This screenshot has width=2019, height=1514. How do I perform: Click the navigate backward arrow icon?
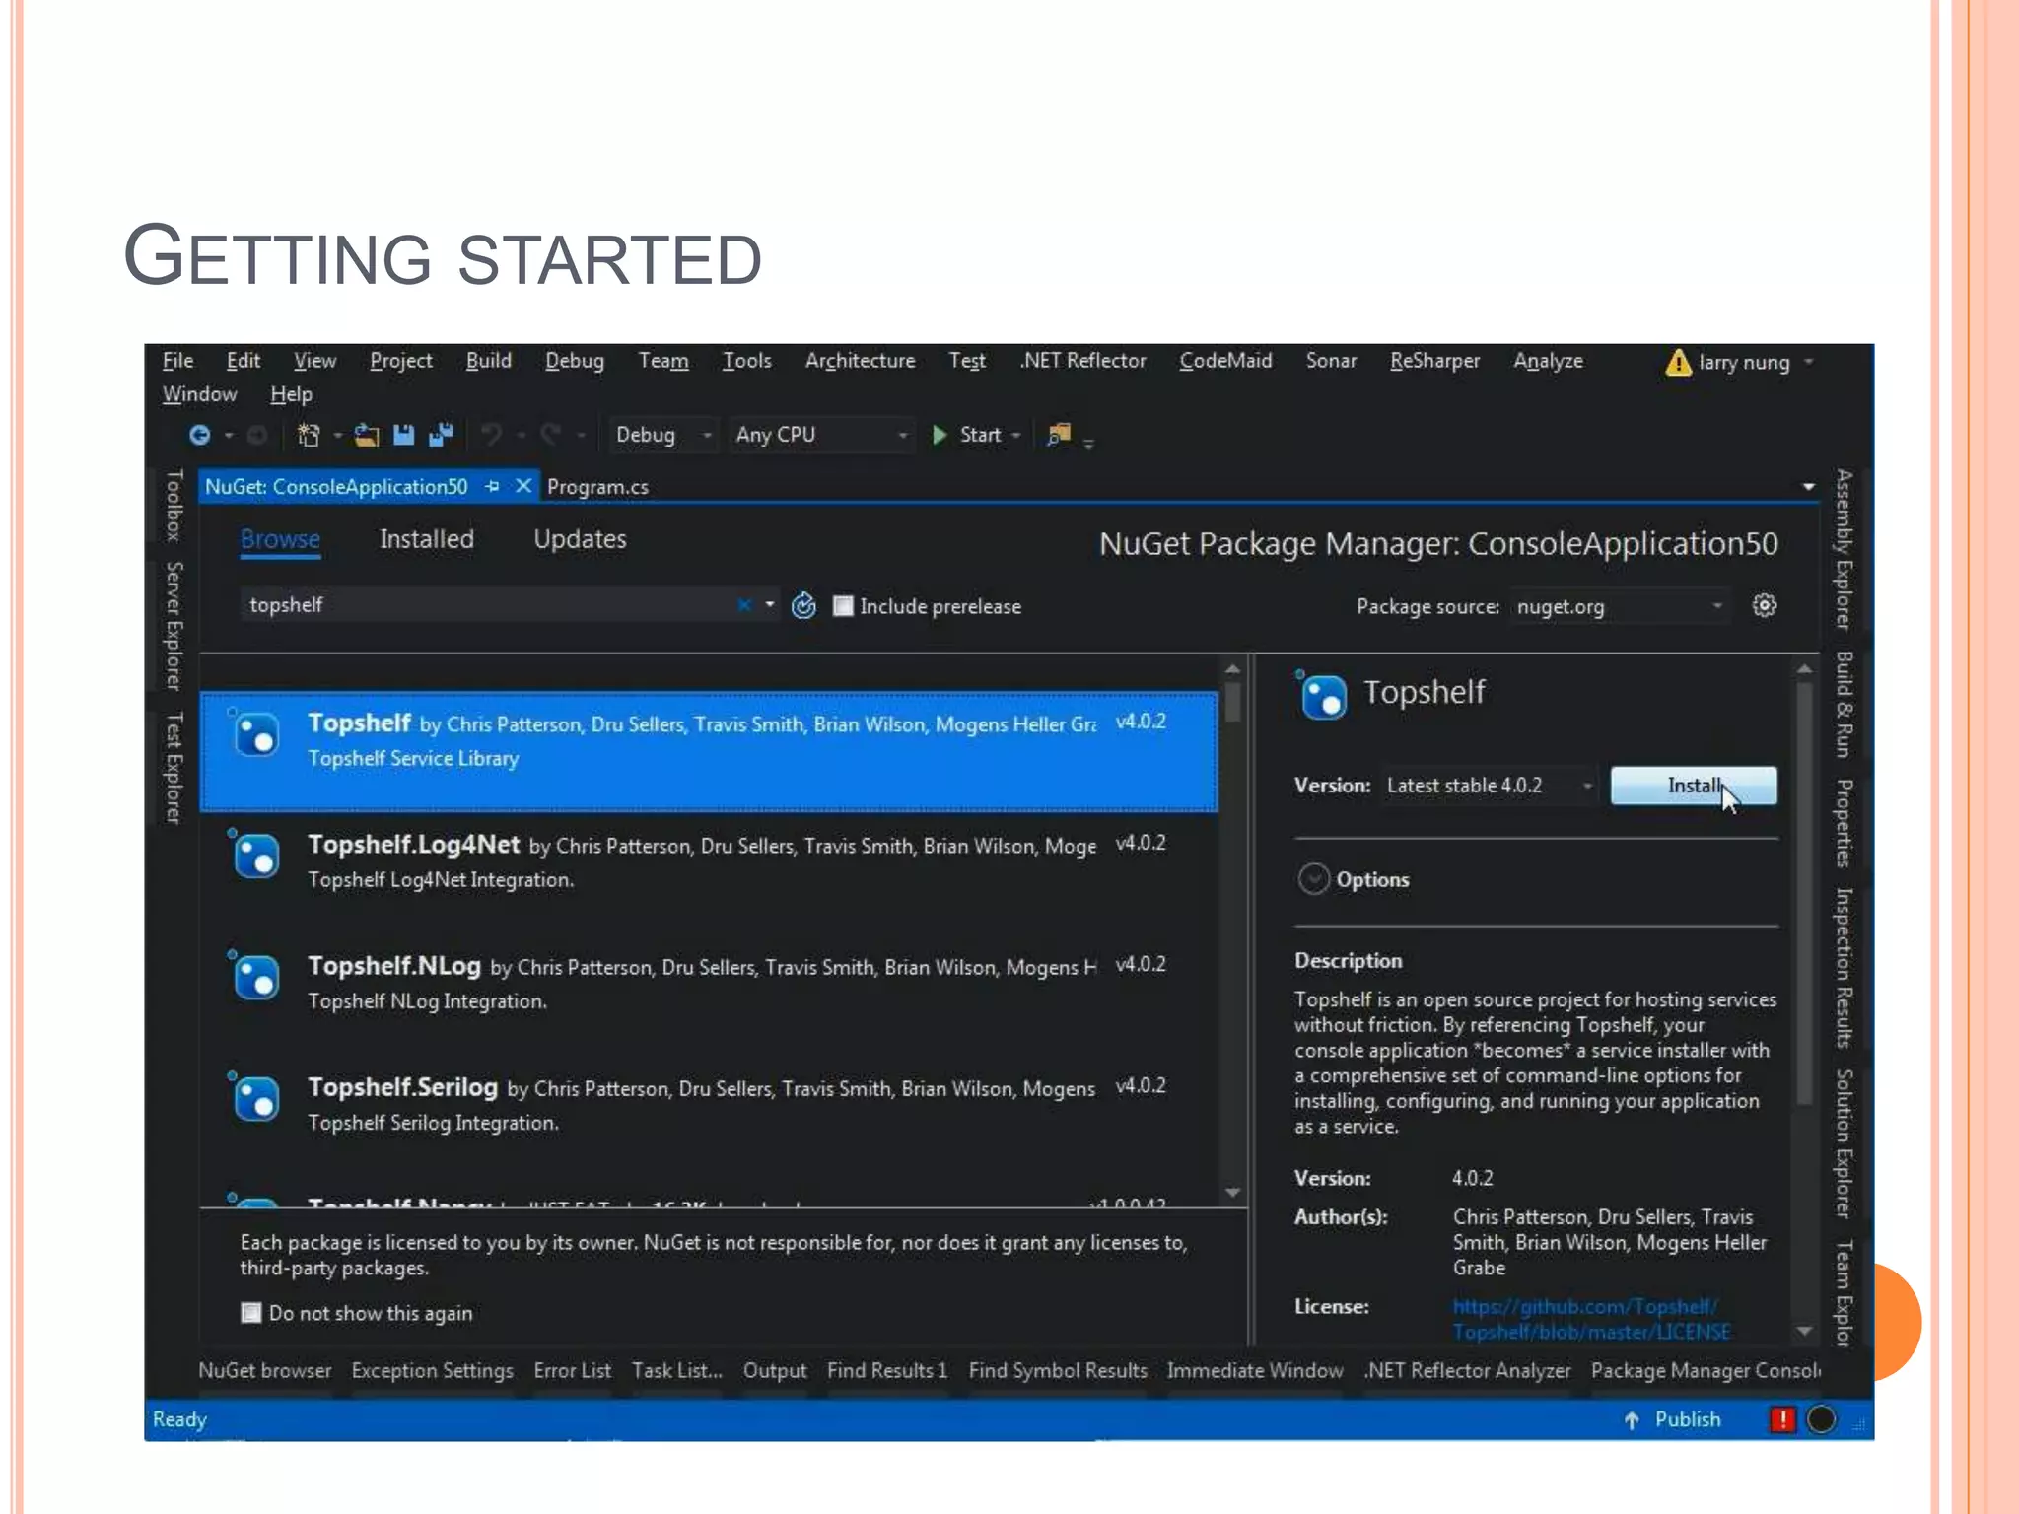(x=199, y=435)
